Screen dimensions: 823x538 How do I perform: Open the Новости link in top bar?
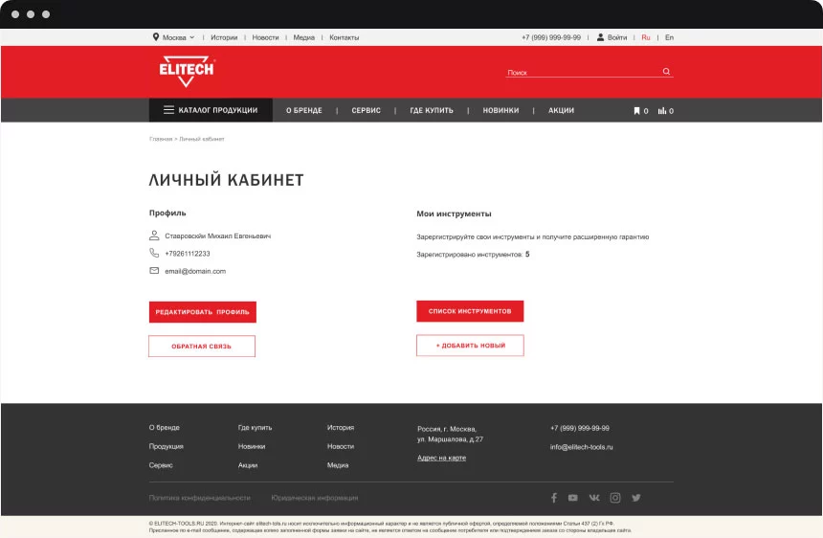tap(265, 37)
